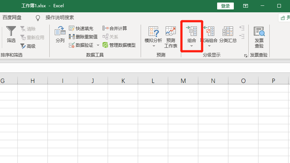Select column header L
Image resolution: width=290 pixels, height=163 pixels.
click(153, 81)
